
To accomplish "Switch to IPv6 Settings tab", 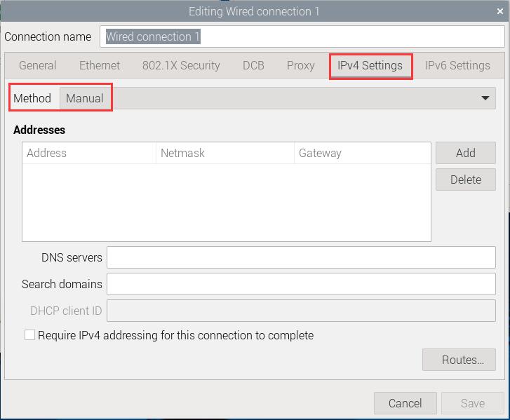I will coord(457,65).
